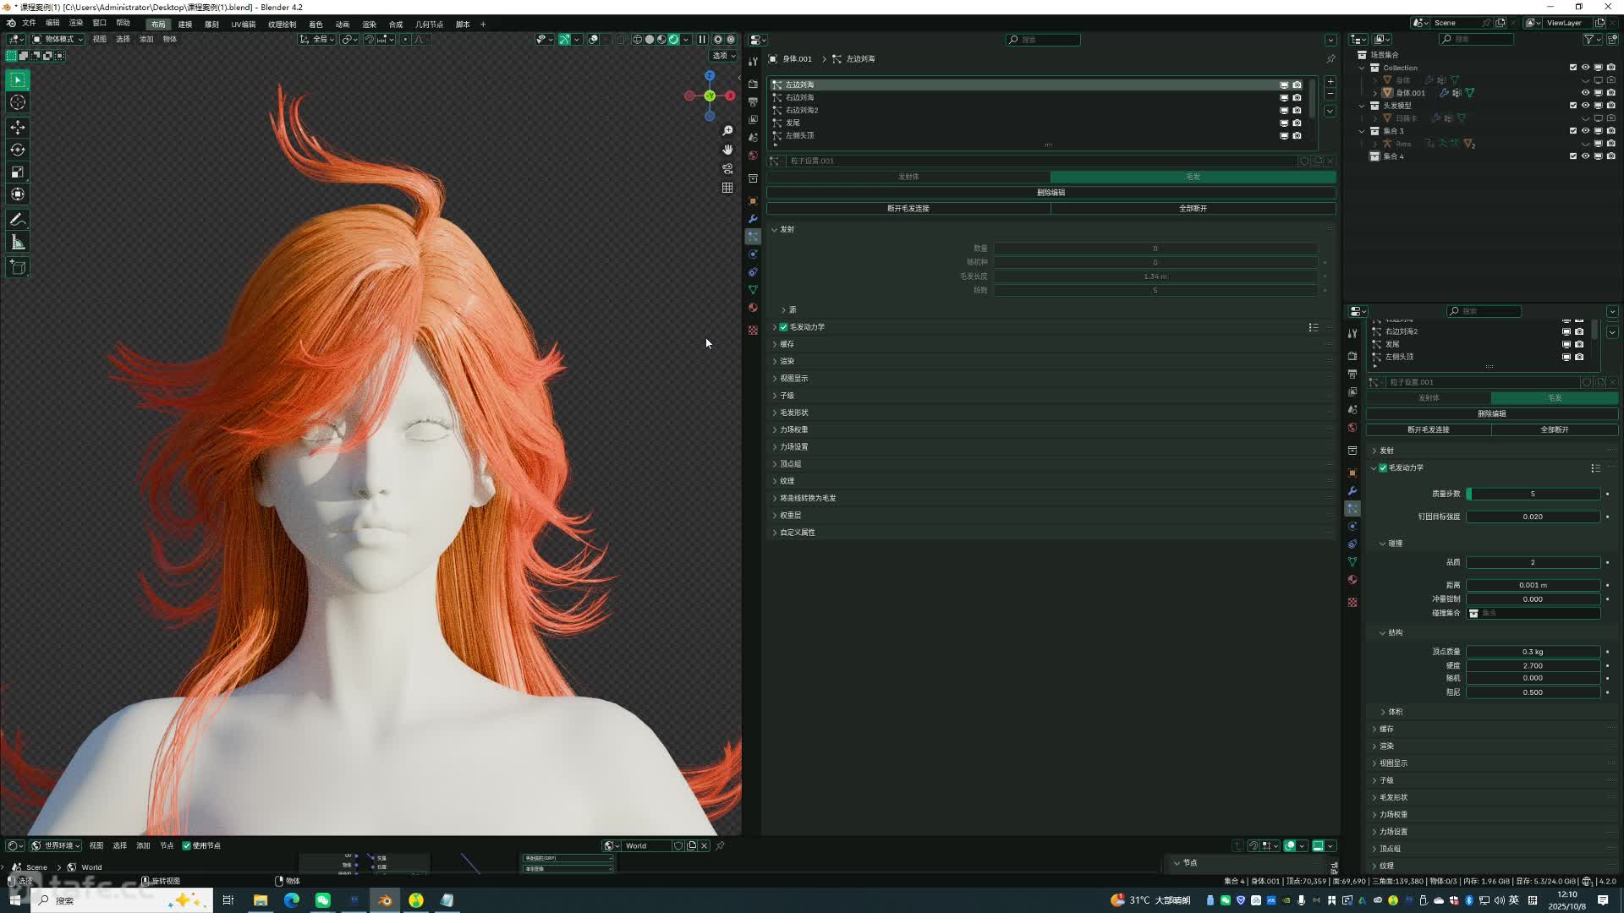This screenshot has width=1624, height=913.
Task: Uncheck the 毛发动力学 checkbox
Action: click(x=783, y=327)
